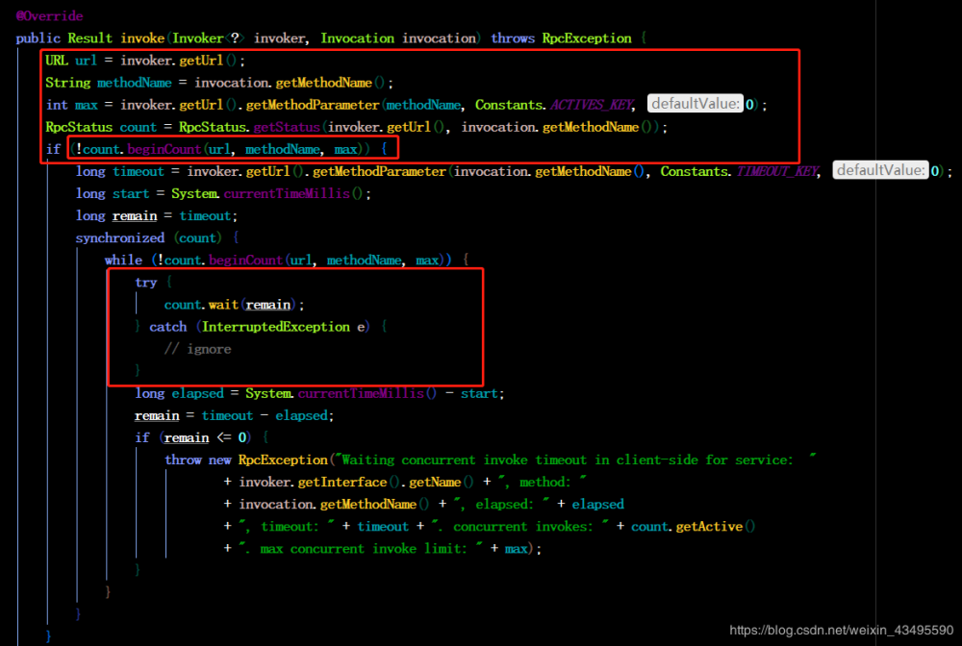Click the invoke method name
The height and width of the screenshot is (646, 962).
pos(142,38)
